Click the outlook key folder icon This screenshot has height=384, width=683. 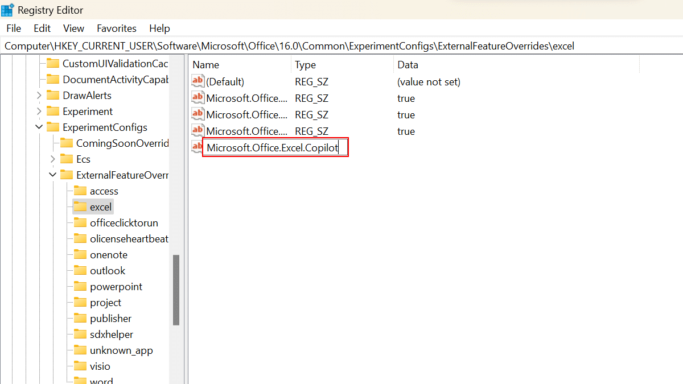coord(80,270)
